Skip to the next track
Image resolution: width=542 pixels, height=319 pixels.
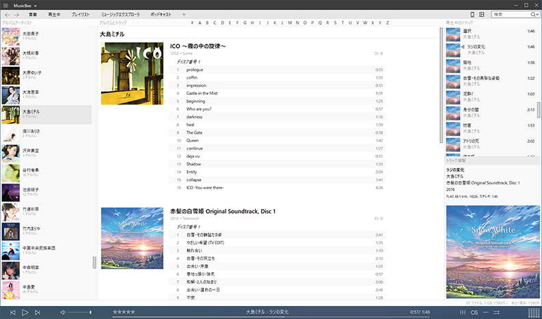click(x=38, y=312)
